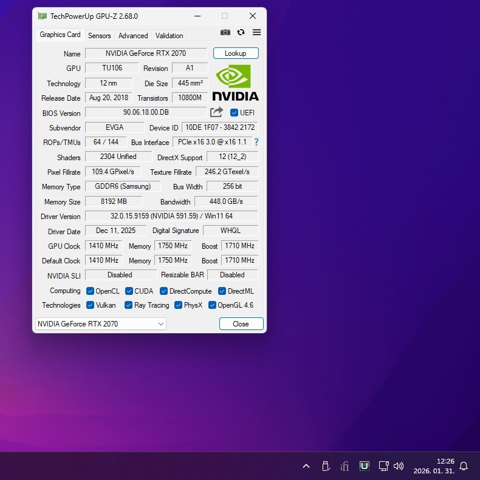Click the Revision value A1

click(190, 68)
